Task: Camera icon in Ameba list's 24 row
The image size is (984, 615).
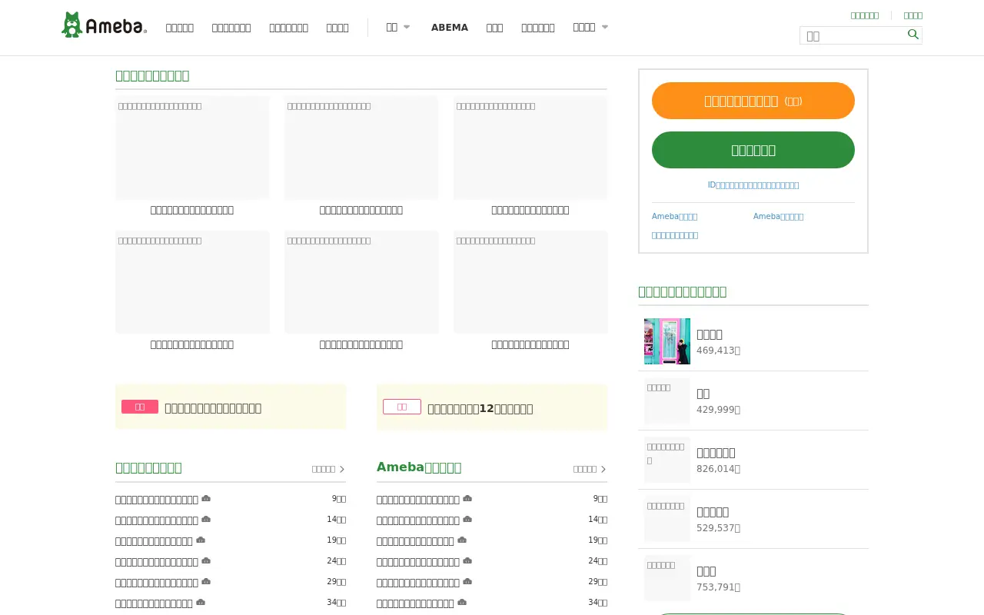Action: [467, 561]
